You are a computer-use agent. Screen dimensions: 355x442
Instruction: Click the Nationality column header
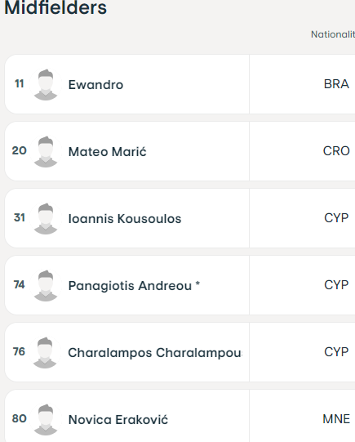pyautogui.click(x=333, y=34)
